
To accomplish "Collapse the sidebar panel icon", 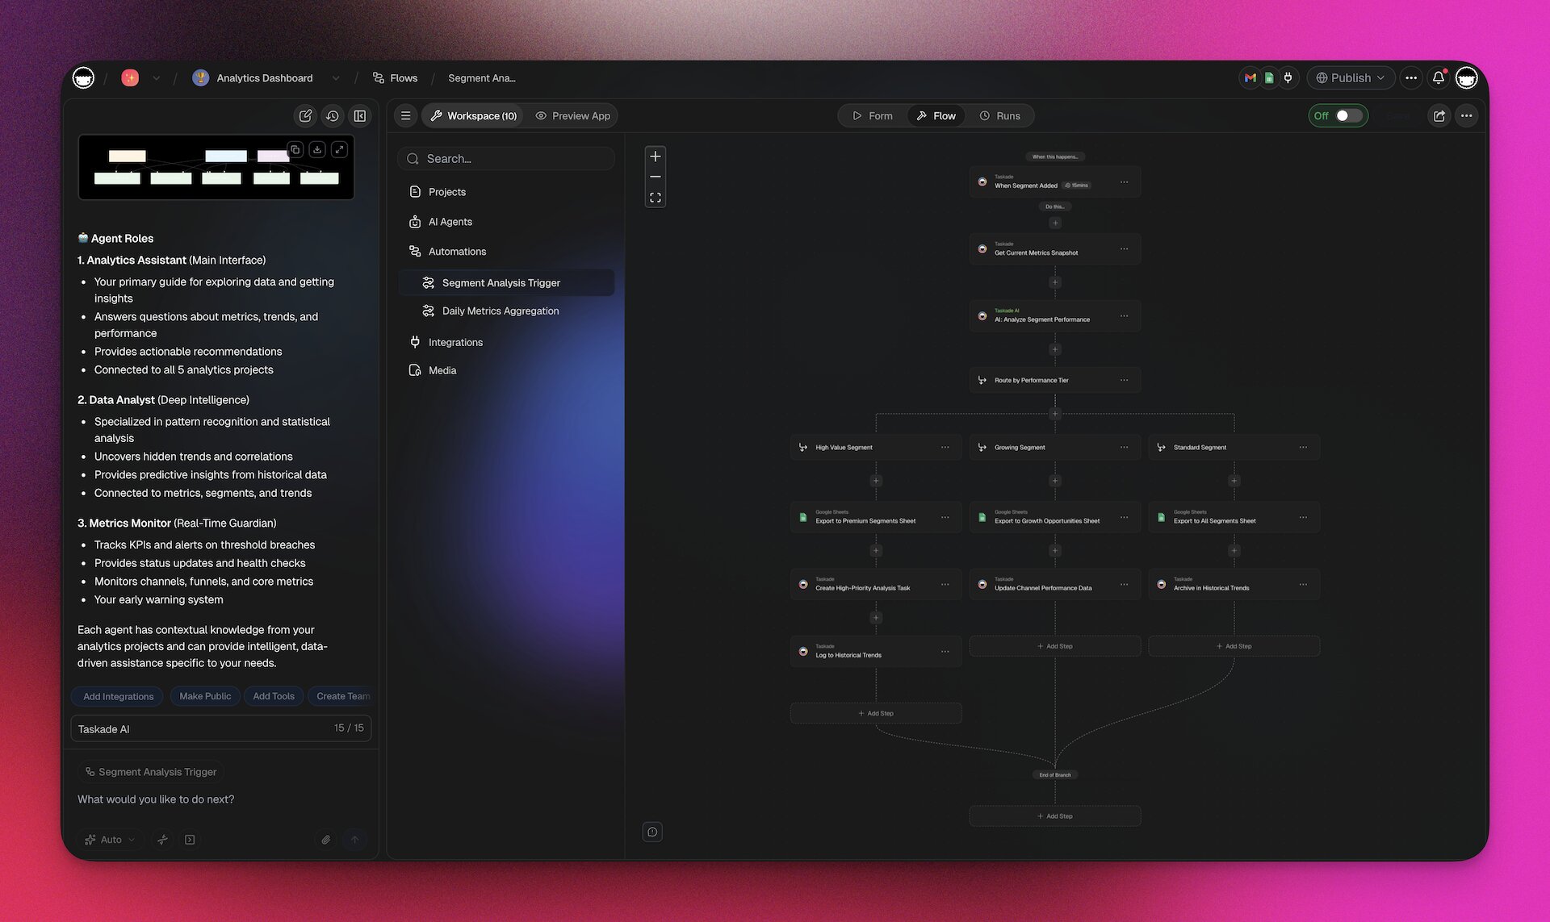I will pos(360,116).
